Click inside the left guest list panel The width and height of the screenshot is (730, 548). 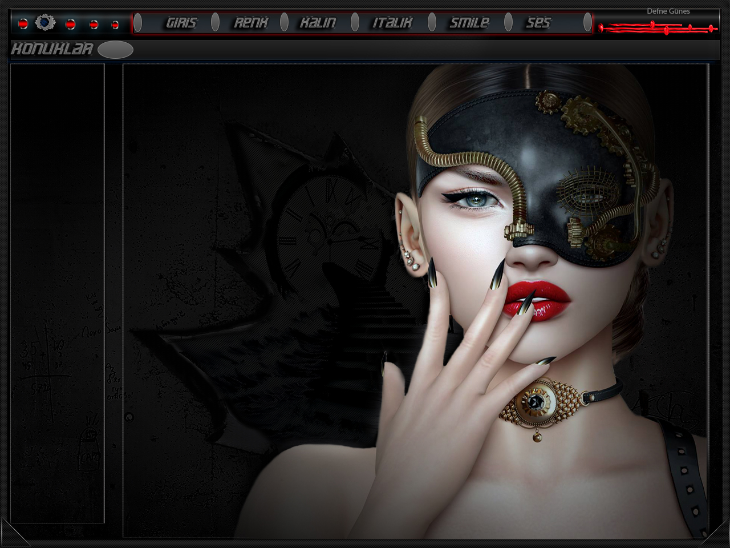[x=57, y=228]
